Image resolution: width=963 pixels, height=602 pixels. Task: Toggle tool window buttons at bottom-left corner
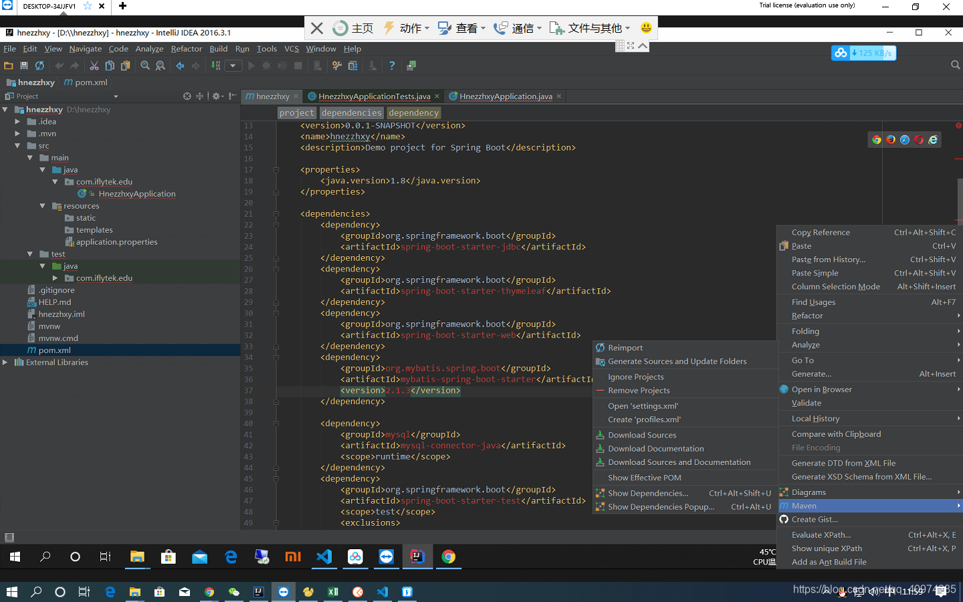(x=9, y=537)
